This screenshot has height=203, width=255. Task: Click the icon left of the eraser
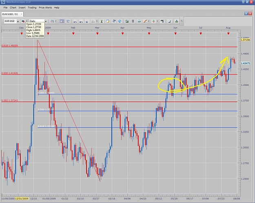pyautogui.click(x=162, y=21)
